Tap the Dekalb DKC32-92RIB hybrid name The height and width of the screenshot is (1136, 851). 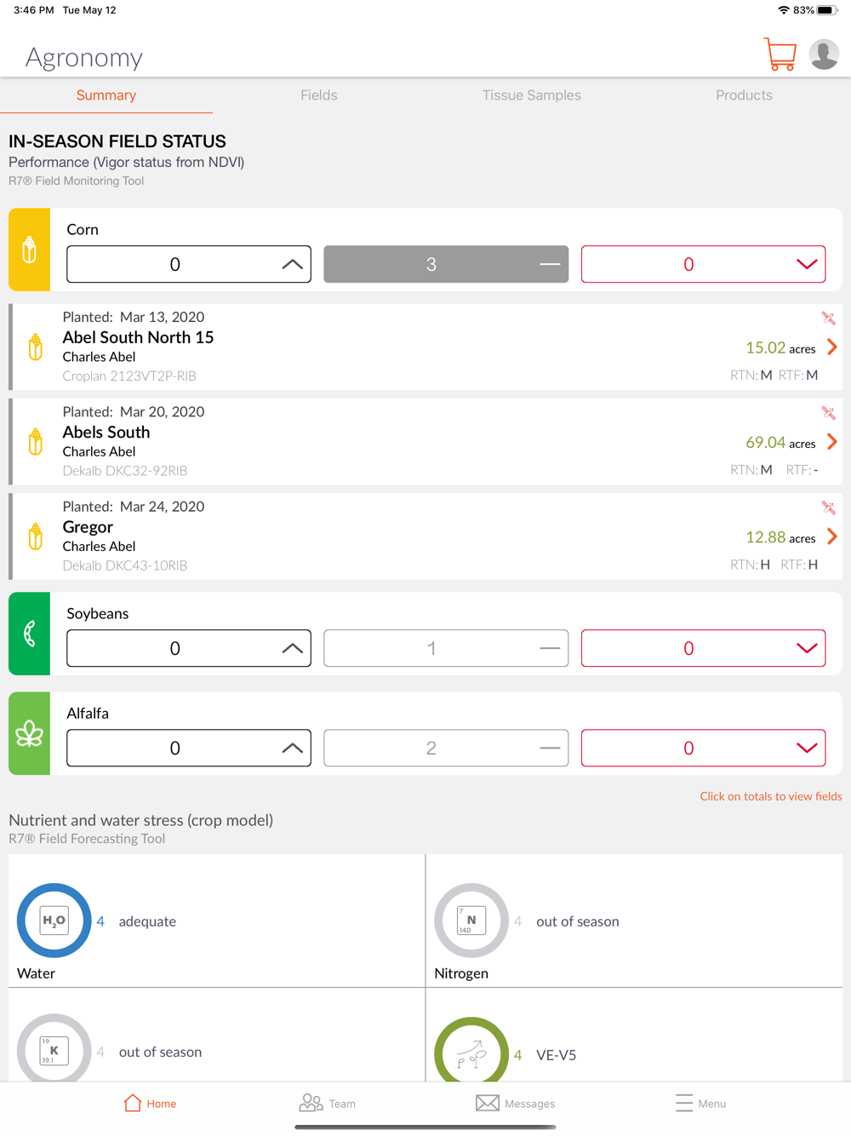pyautogui.click(x=125, y=470)
